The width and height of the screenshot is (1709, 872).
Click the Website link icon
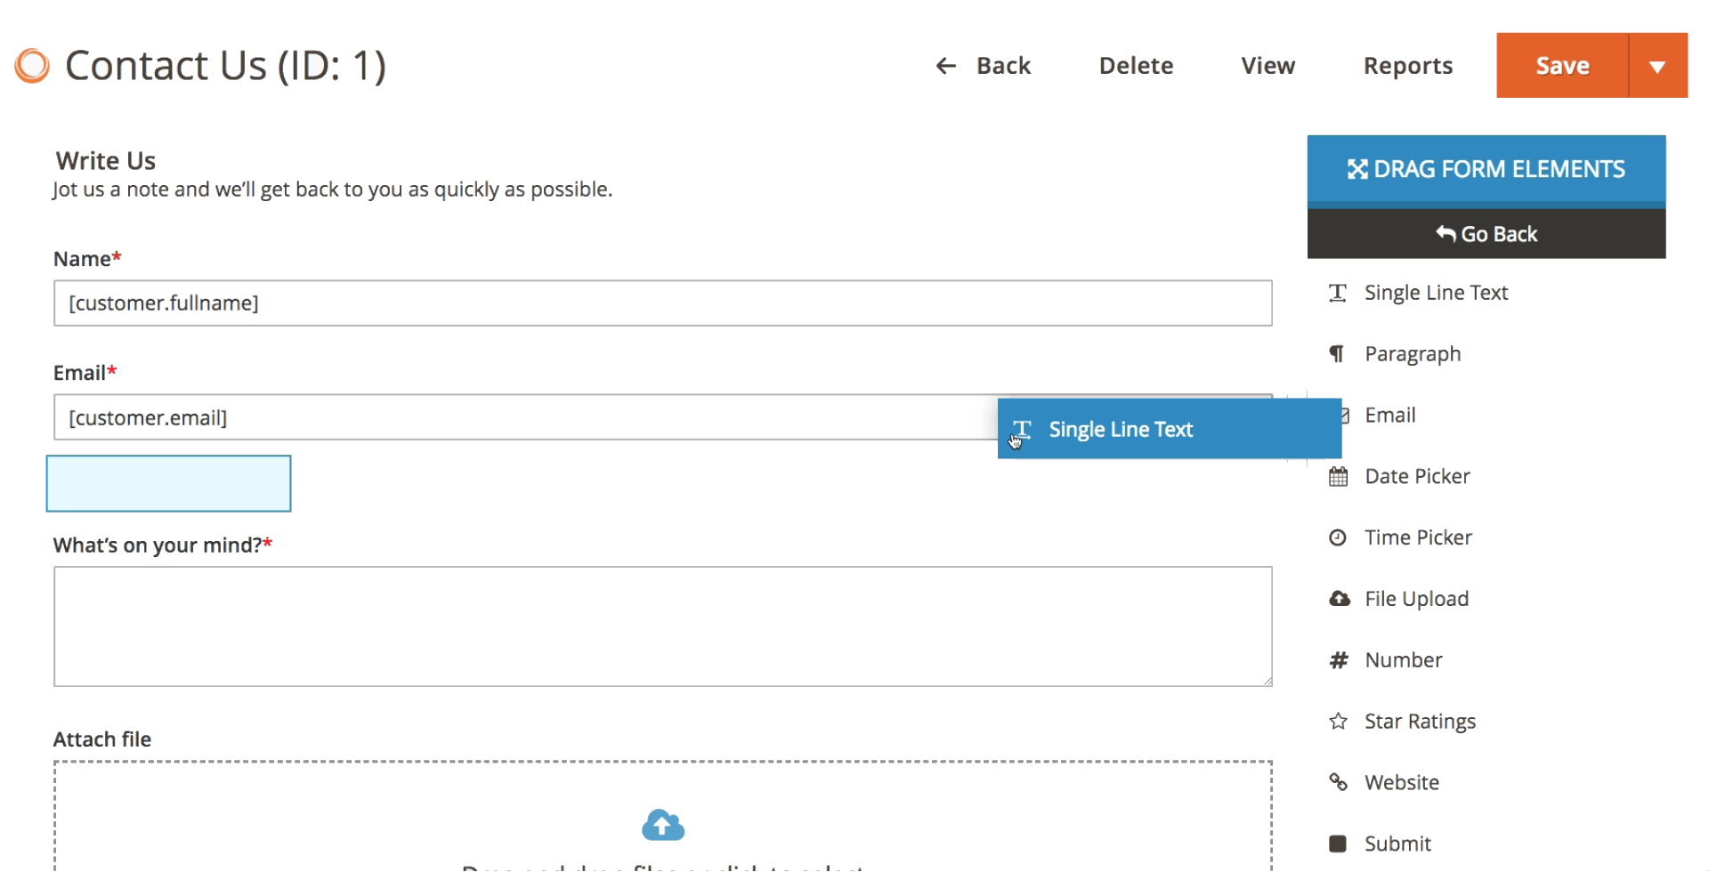pos(1338,782)
